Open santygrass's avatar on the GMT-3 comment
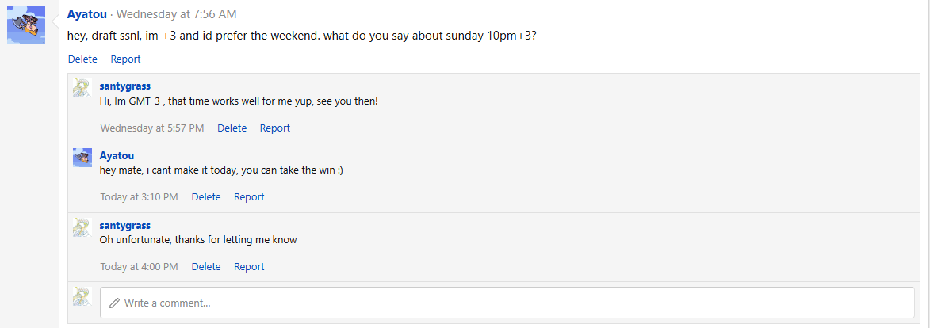The height and width of the screenshot is (328, 930). click(82, 88)
